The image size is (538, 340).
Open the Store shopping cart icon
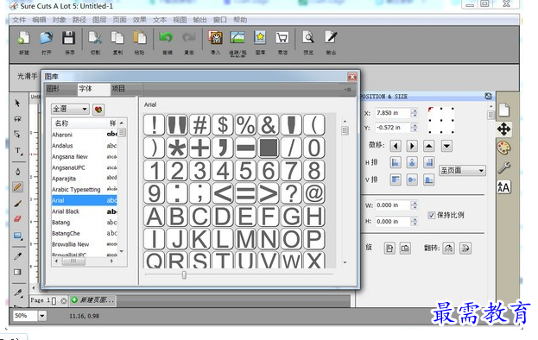282,37
